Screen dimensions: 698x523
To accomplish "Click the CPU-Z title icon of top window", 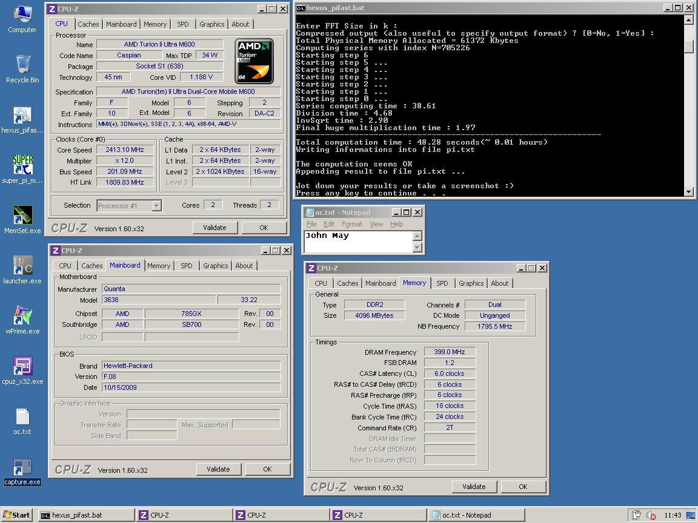I will [x=52, y=9].
